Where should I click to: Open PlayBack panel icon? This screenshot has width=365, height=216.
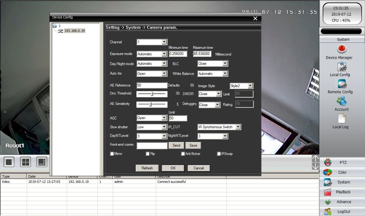tap(327, 192)
